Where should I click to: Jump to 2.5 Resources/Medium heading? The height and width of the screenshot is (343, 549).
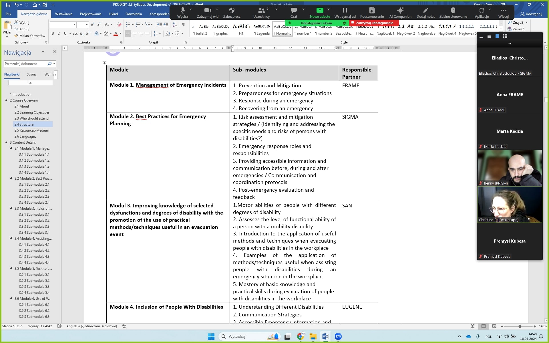(32, 130)
